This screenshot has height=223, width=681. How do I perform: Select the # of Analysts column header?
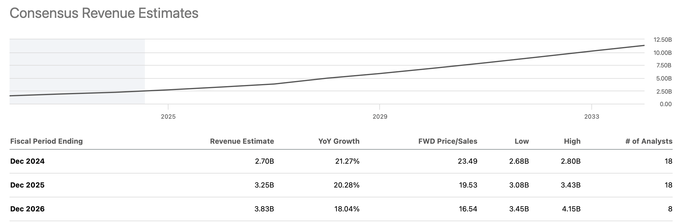click(x=649, y=141)
